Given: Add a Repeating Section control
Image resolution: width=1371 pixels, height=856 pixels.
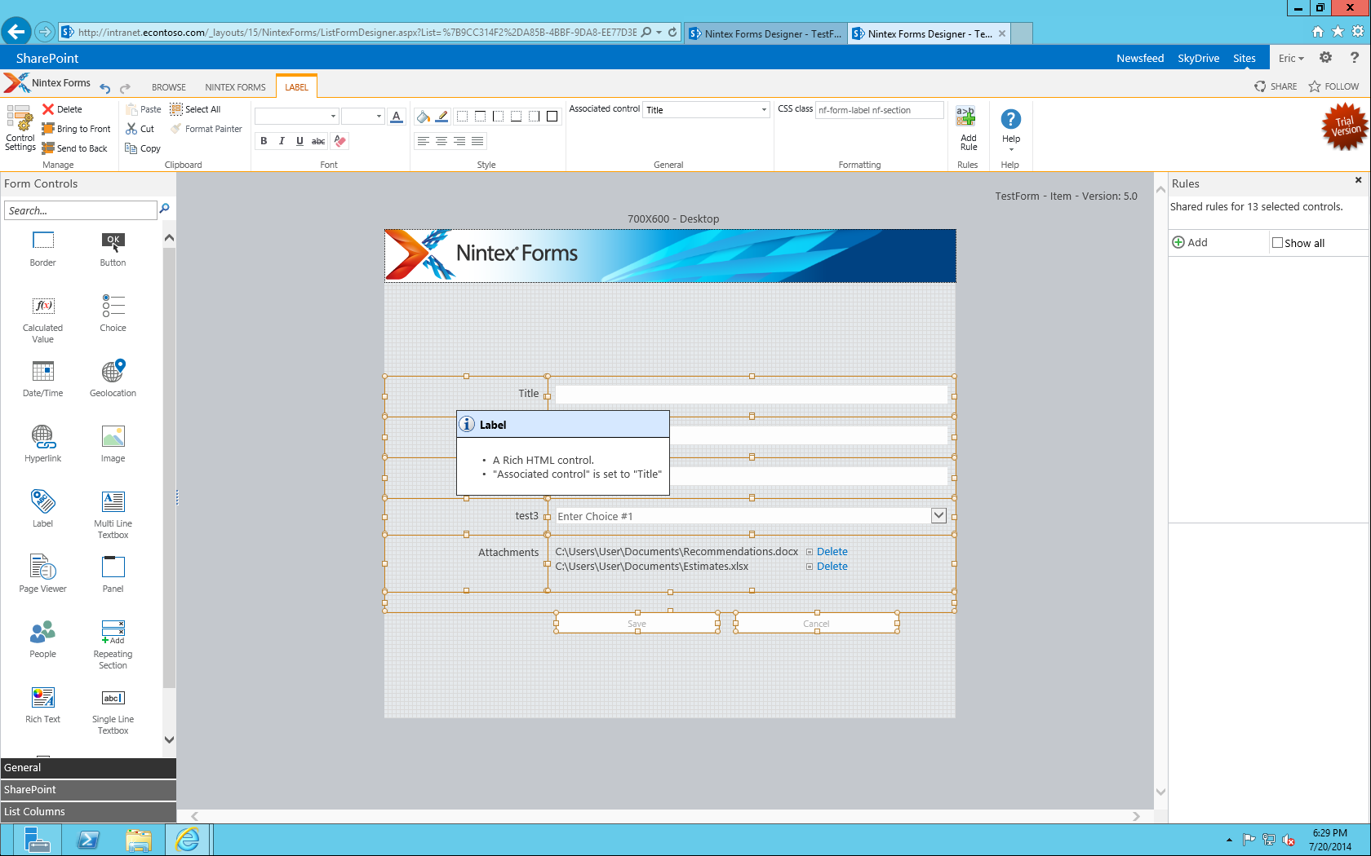Looking at the screenshot, I should pos(113,645).
